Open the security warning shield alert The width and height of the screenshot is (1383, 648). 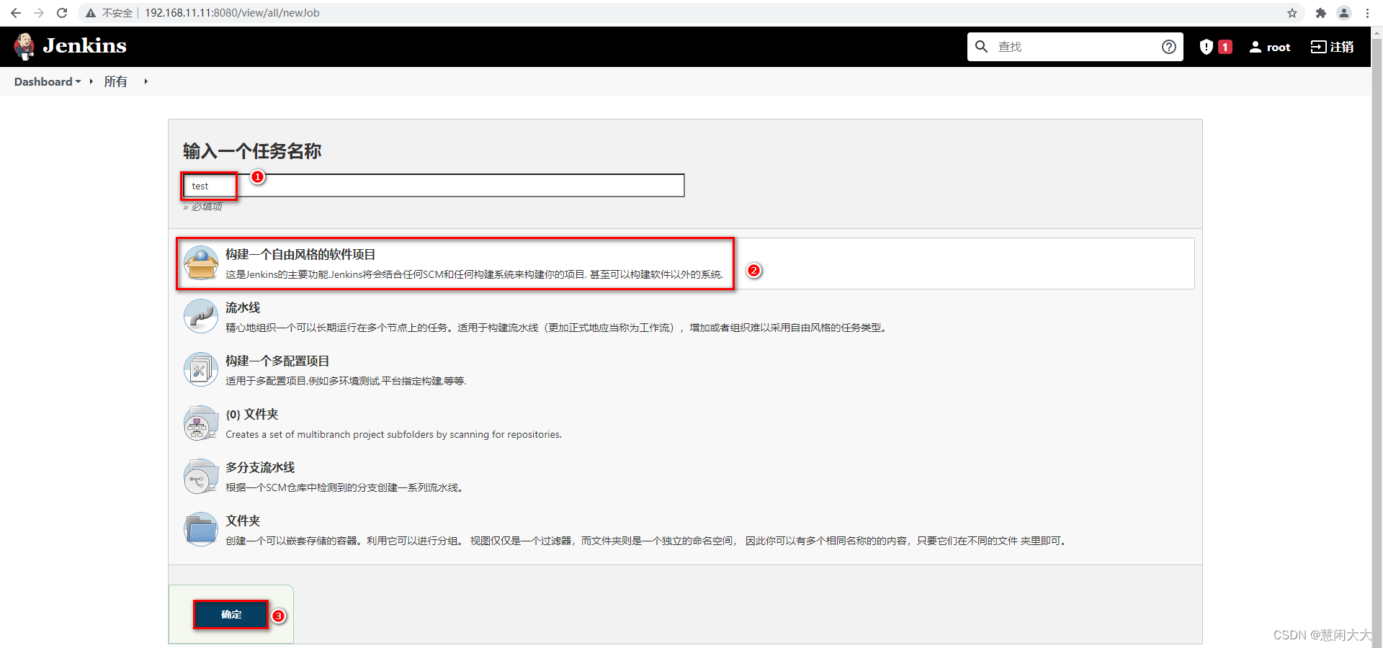coord(1215,47)
